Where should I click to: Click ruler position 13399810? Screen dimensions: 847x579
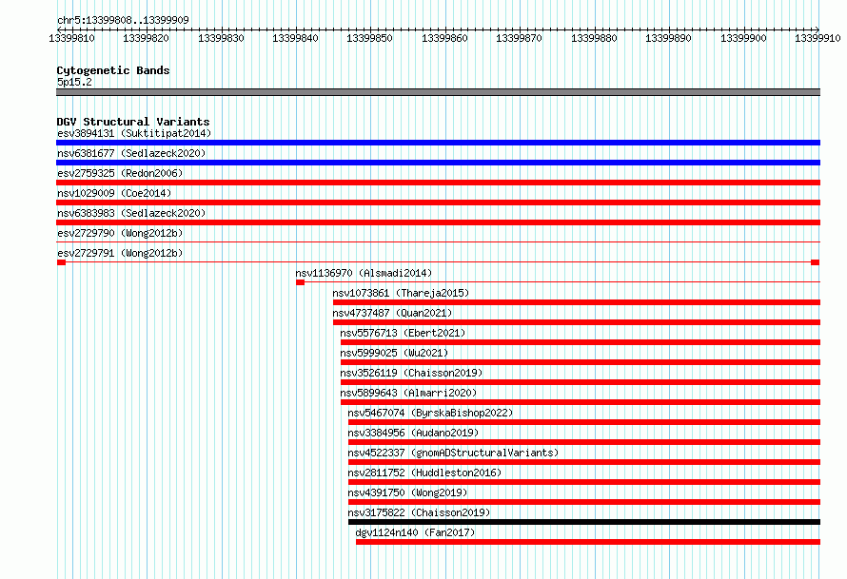click(x=71, y=38)
